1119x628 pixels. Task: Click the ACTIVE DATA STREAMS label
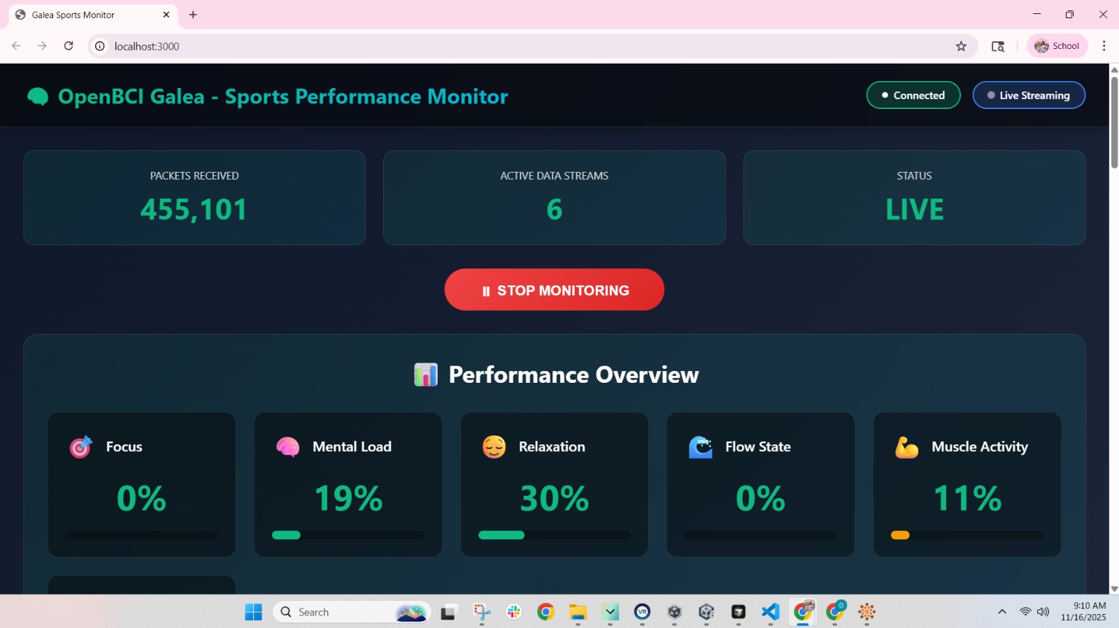pos(555,176)
